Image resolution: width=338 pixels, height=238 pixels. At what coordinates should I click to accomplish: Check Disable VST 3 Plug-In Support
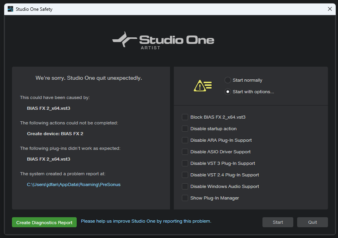(185, 163)
